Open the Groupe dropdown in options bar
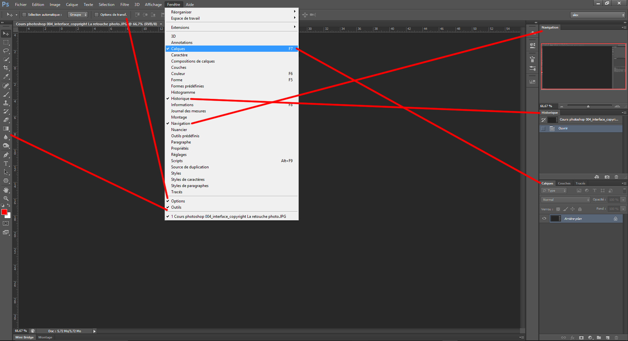The width and height of the screenshot is (628, 341). 78,15
